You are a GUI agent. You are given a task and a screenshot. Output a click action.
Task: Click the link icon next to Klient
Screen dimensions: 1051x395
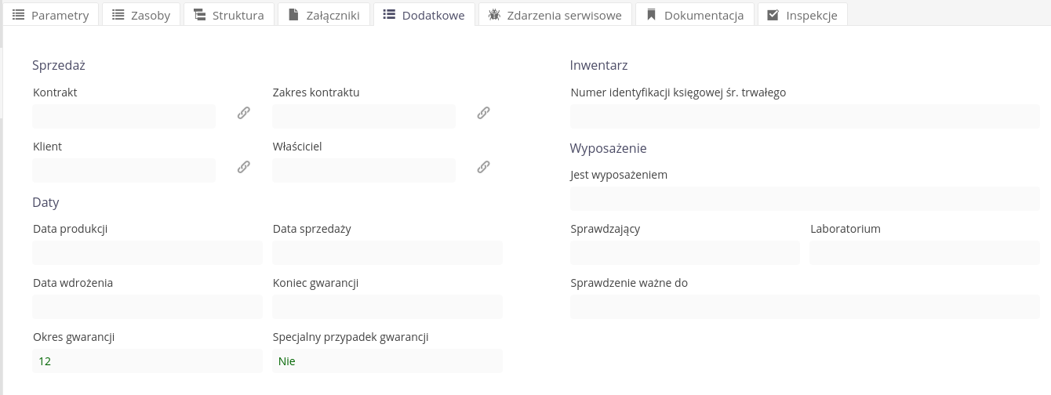coord(244,167)
